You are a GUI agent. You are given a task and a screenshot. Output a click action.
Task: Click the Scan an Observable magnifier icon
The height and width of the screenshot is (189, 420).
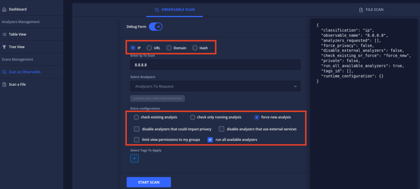(x=5, y=72)
